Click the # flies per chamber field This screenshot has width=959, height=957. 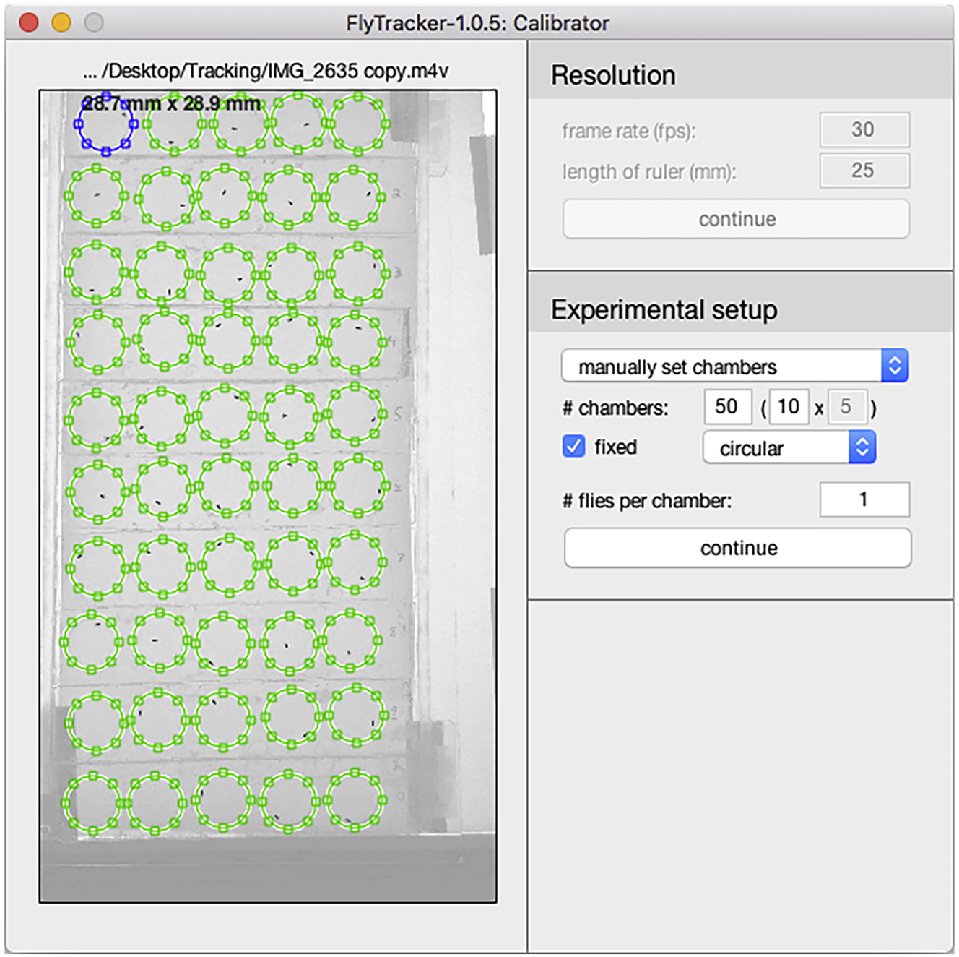tap(864, 499)
